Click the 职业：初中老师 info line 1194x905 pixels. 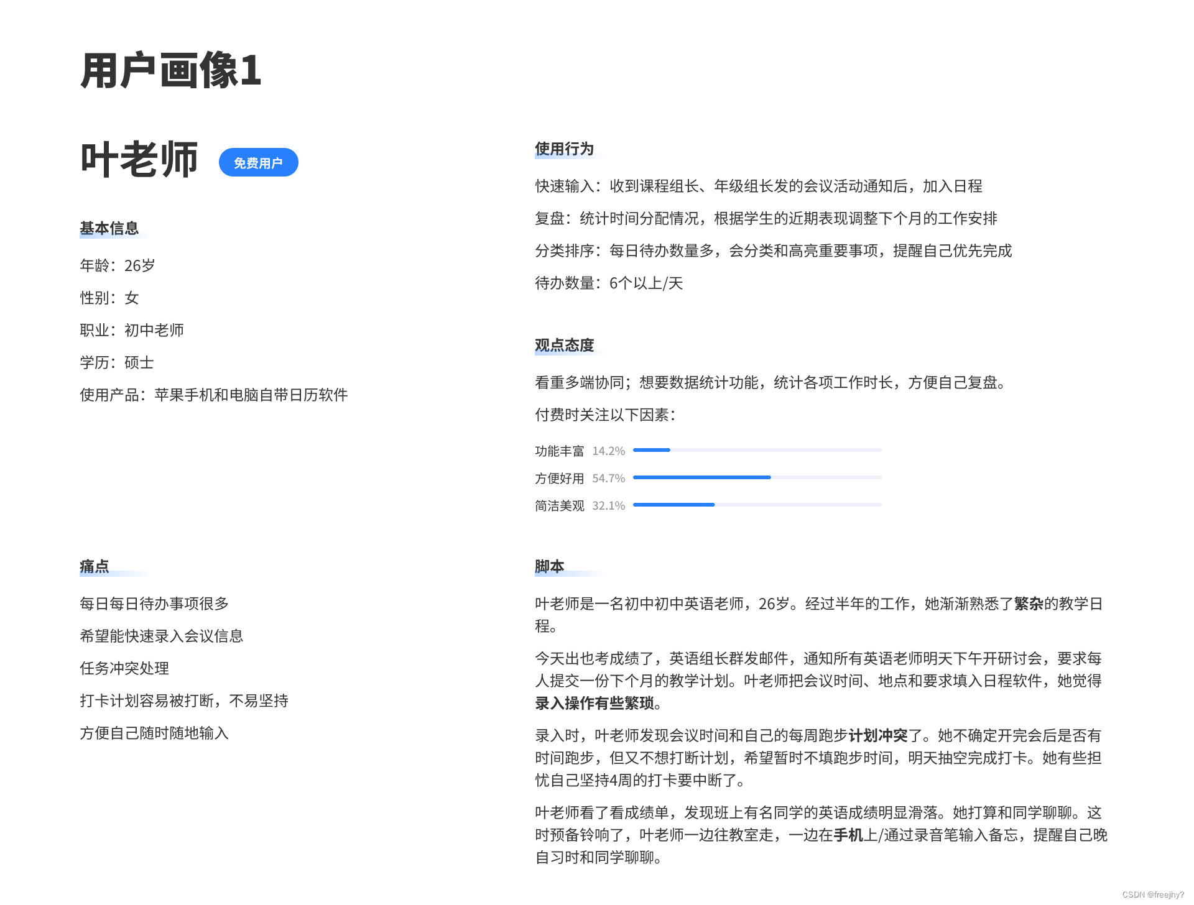click(132, 330)
